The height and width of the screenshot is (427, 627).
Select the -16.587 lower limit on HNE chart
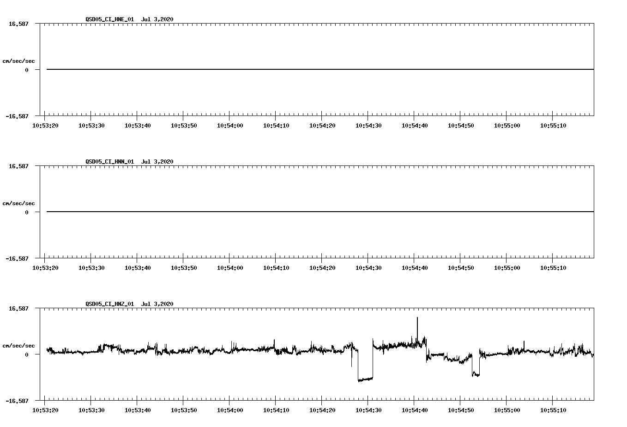tap(17, 116)
